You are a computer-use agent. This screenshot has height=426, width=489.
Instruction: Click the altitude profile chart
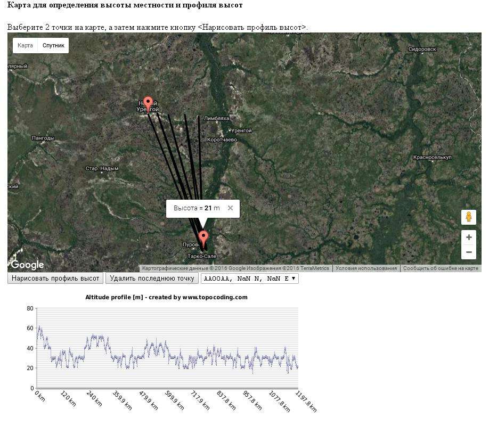[166, 348]
